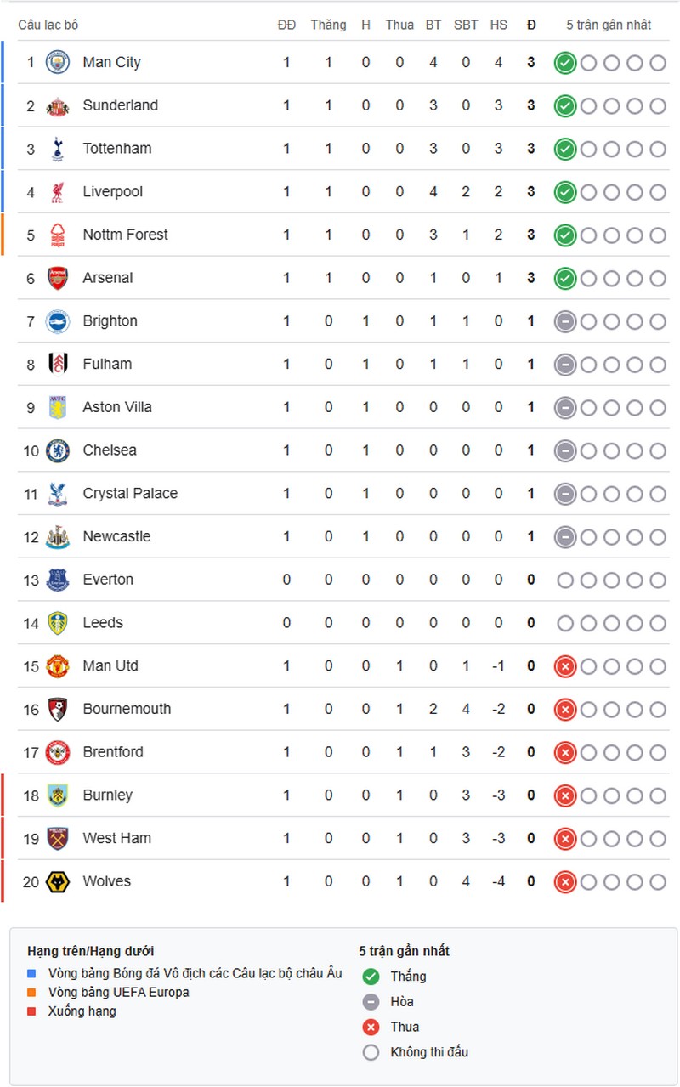680x1087 pixels.
Task: Click the Sunderland club crest
Action: 57,105
